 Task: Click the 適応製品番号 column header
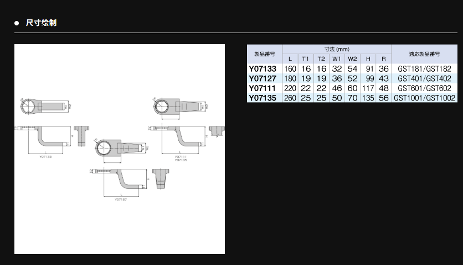click(424, 54)
